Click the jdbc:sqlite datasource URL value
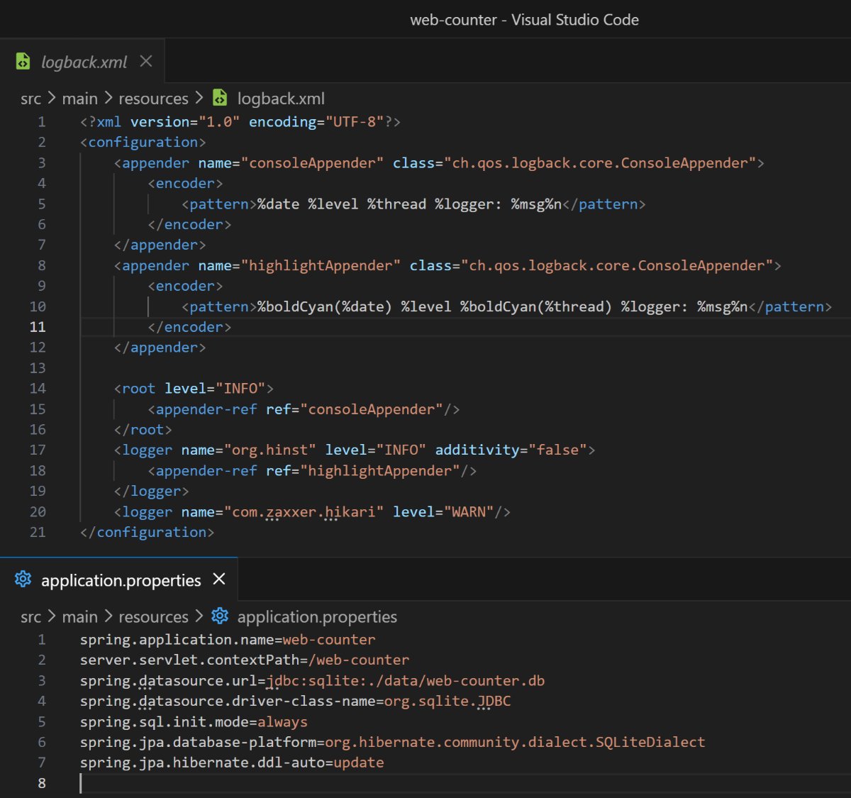Screen dimensions: 851x798 tap(406, 681)
